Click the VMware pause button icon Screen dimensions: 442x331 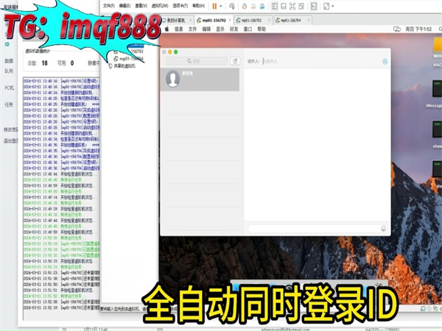coord(214,5)
